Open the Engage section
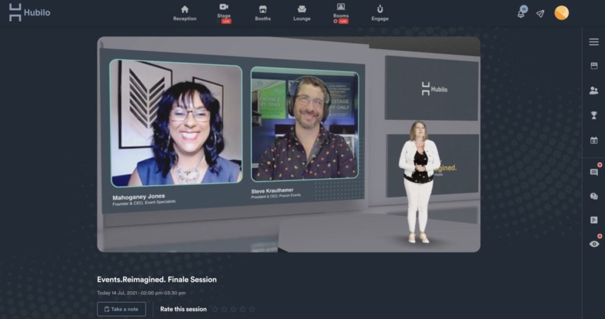Screen dimensions: 605x319 [380, 13]
